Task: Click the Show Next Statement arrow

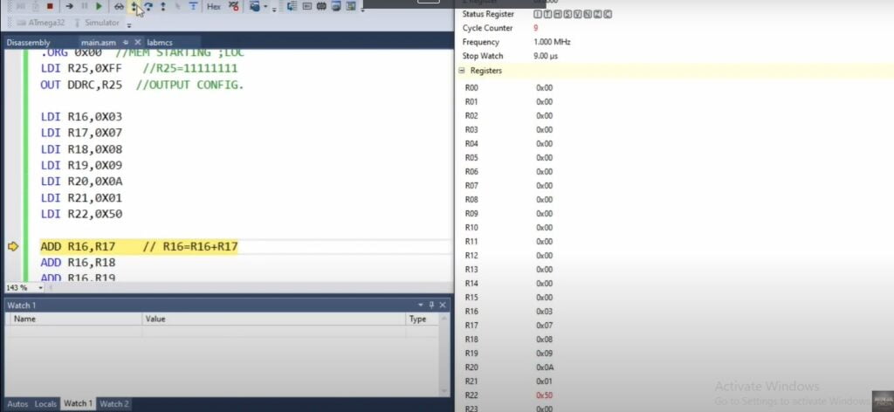Action: 70,6
